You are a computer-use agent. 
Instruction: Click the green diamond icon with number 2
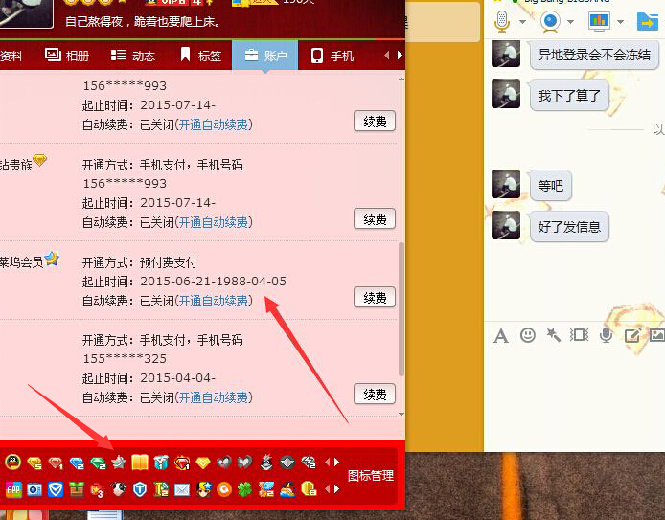pyautogui.click(x=98, y=463)
